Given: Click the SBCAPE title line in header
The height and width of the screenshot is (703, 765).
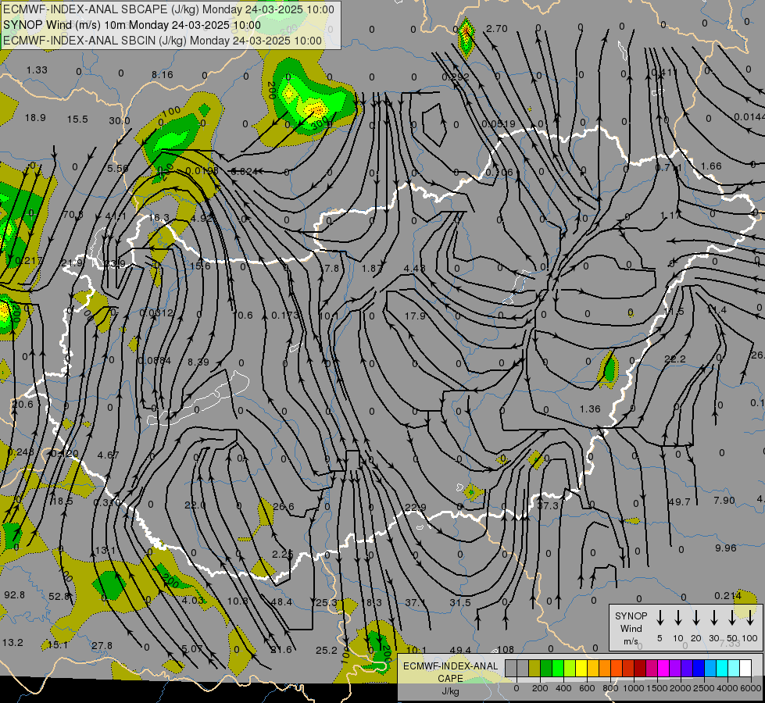Looking at the screenshot, I should [x=169, y=9].
